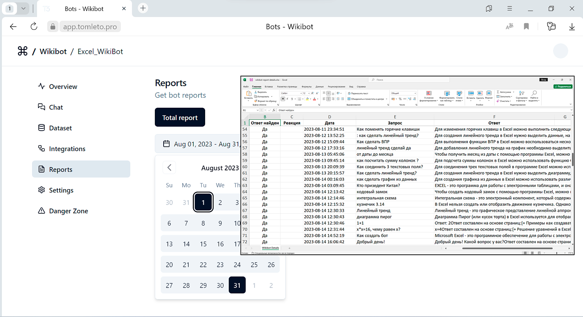The height and width of the screenshot is (317, 583).
Task: Select August 1 in the calendar
Action: pyautogui.click(x=203, y=202)
